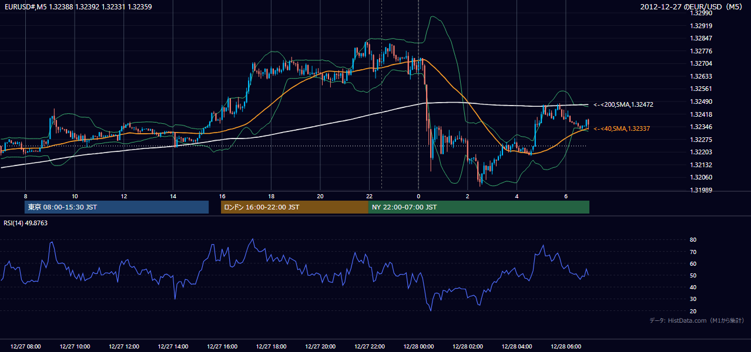Click the RSI(14) 49.8763 indicator label
Screen dimensions: 751x352
coord(26,223)
